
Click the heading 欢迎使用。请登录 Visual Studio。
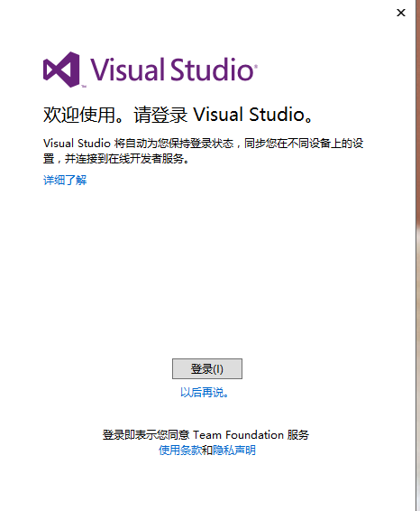[178, 115]
